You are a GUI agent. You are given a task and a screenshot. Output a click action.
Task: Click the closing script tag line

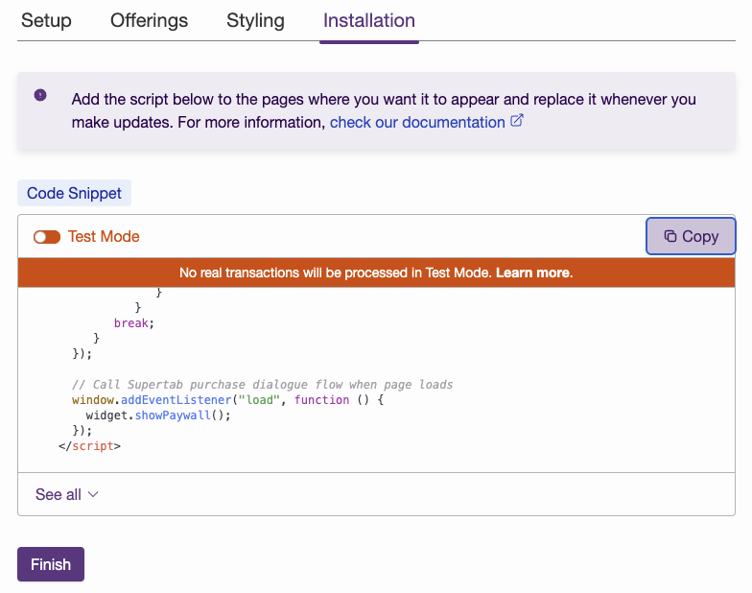[x=90, y=446]
